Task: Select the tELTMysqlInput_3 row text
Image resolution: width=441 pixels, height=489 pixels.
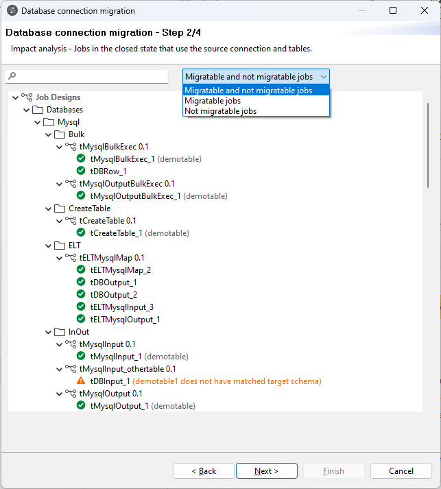Action: coord(122,307)
